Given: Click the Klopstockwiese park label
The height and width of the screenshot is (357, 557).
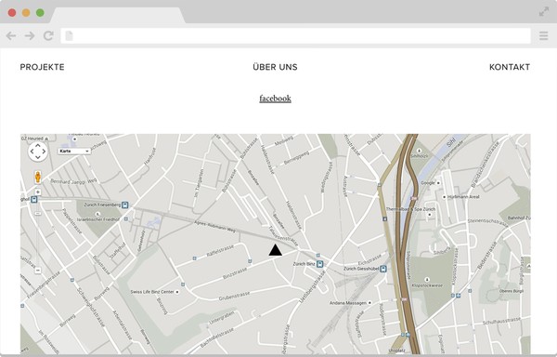Looking at the screenshot, I should tap(427, 285).
